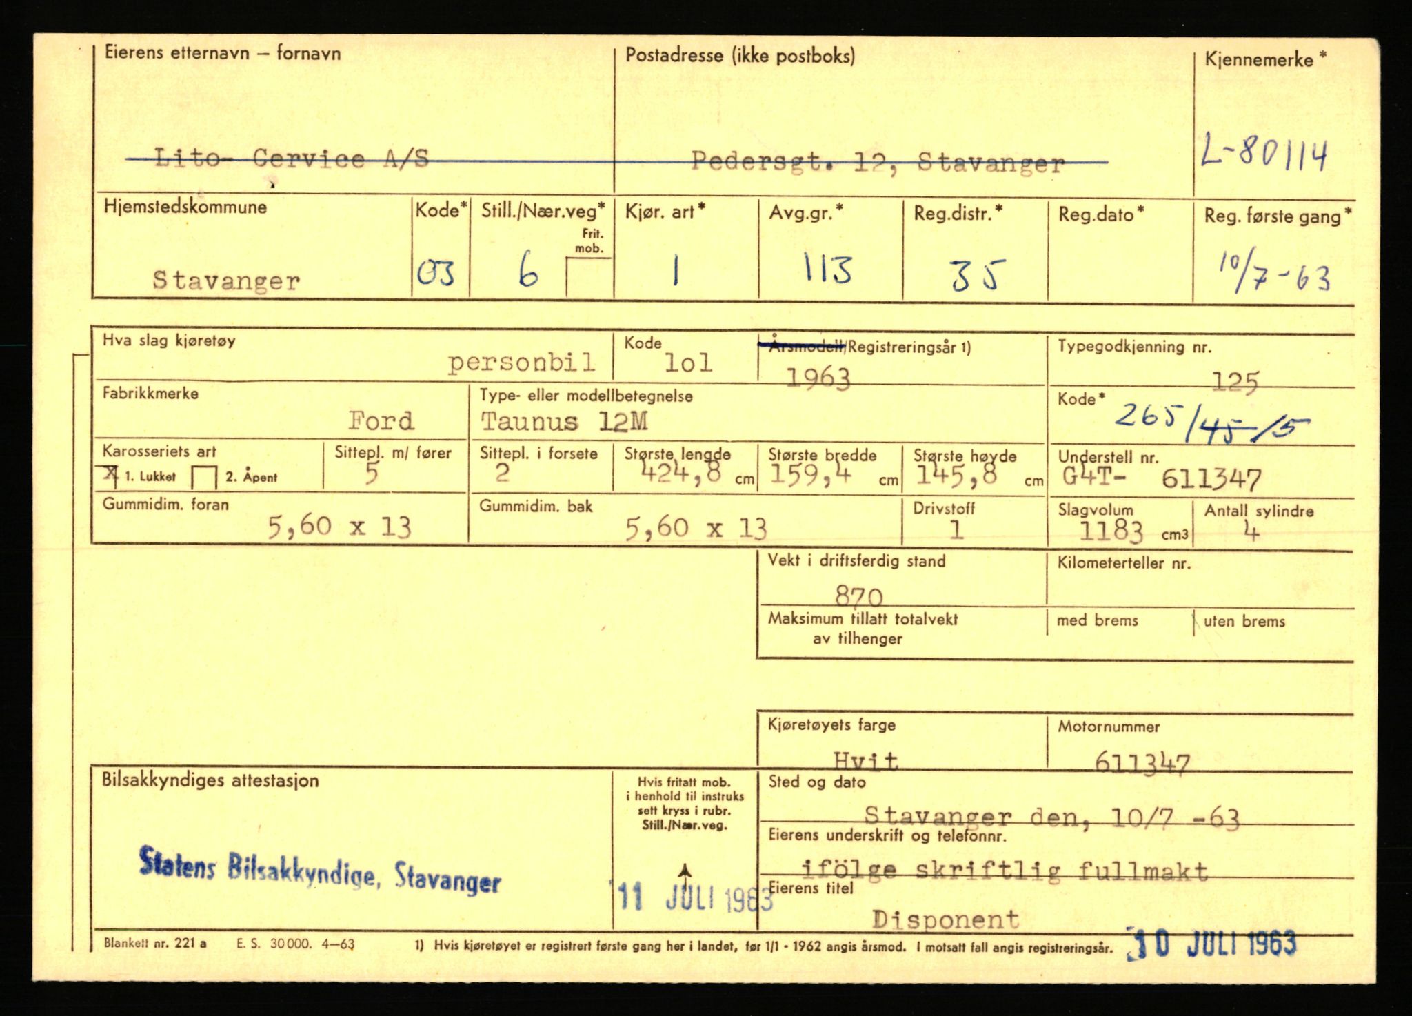Click the first registration date 10/7-63

(1274, 272)
